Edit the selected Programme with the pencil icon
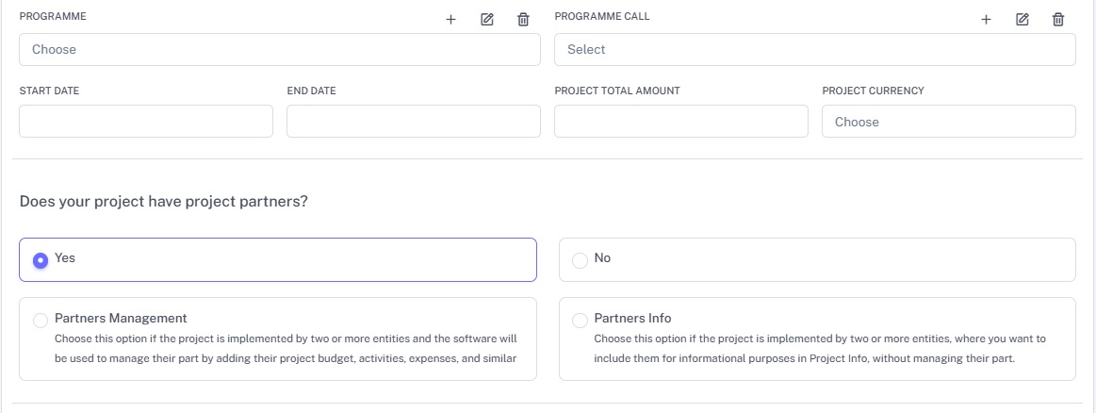The height and width of the screenshot is (413, 1096). click(487, 20)
